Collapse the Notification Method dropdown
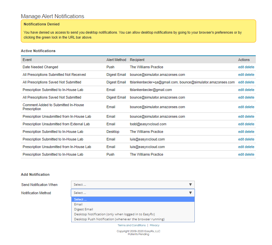 click(133, 193)
